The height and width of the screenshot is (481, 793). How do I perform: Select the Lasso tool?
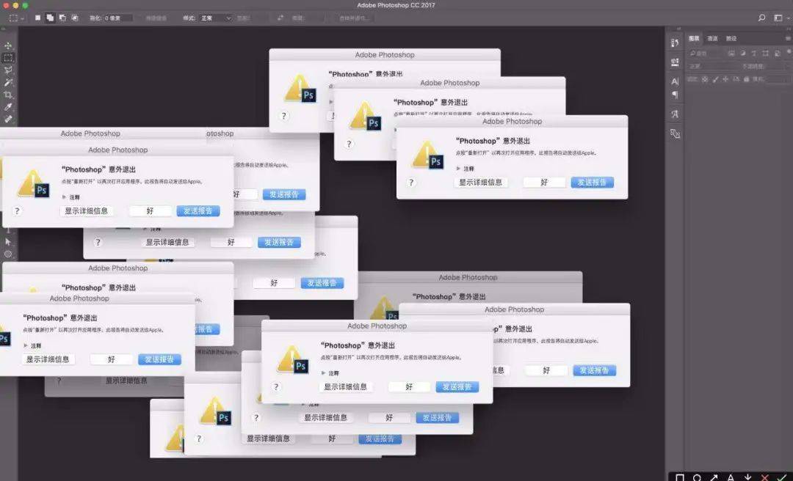click(8, 70)
